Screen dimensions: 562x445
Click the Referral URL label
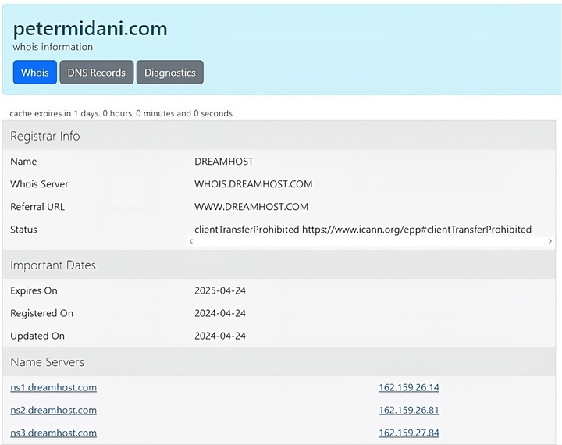click(37, 207)
